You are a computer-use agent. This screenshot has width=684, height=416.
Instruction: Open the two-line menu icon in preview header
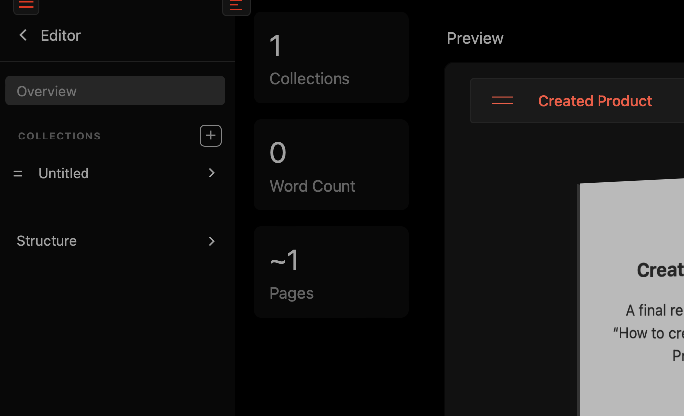click(x=502, y=101)
